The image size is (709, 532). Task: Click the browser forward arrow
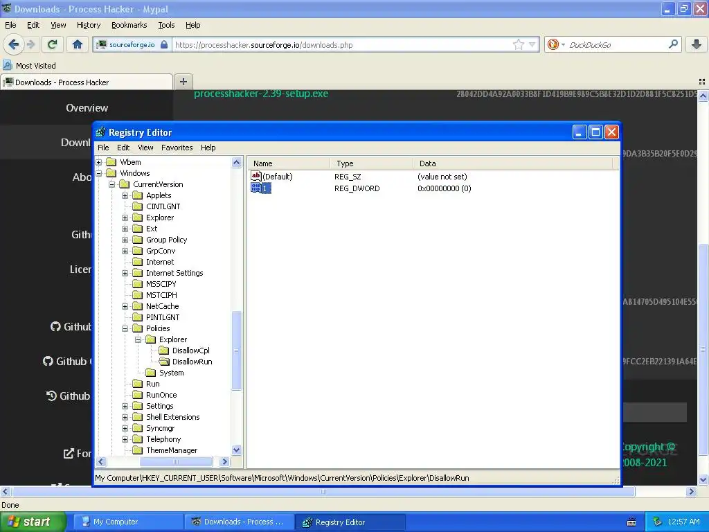(x=30, y=44)
